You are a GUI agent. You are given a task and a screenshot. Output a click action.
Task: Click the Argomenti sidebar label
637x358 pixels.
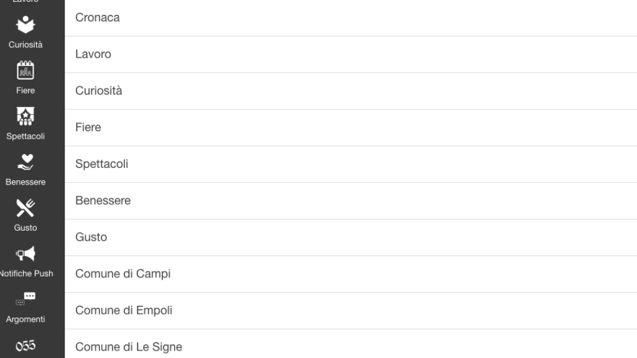25,319
